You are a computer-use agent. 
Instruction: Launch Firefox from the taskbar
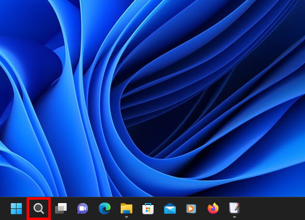coord(213,208)
